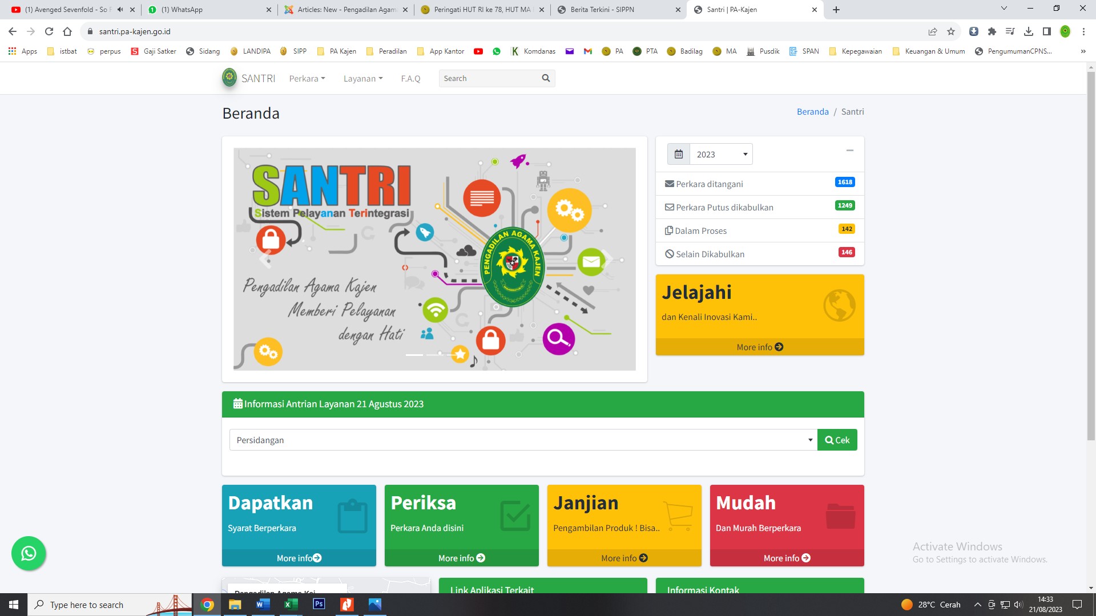Open the Perkara ditangani row
This screenshot has height=616, width=1096.
tap(760, 184)
